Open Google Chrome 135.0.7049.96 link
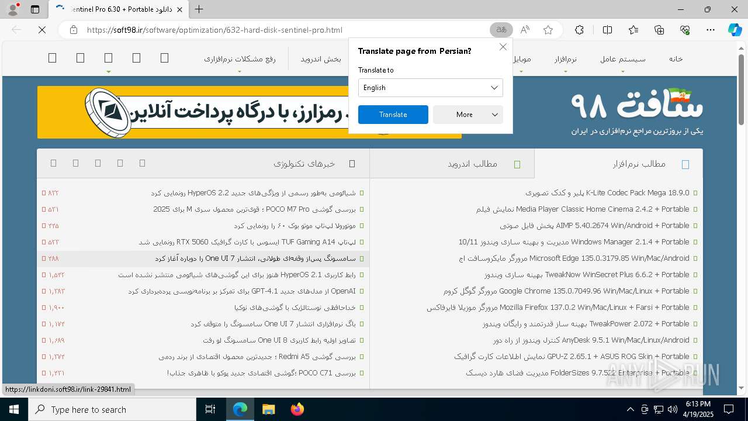This screenshot has width=748, height=421. [x=566, y=291]
